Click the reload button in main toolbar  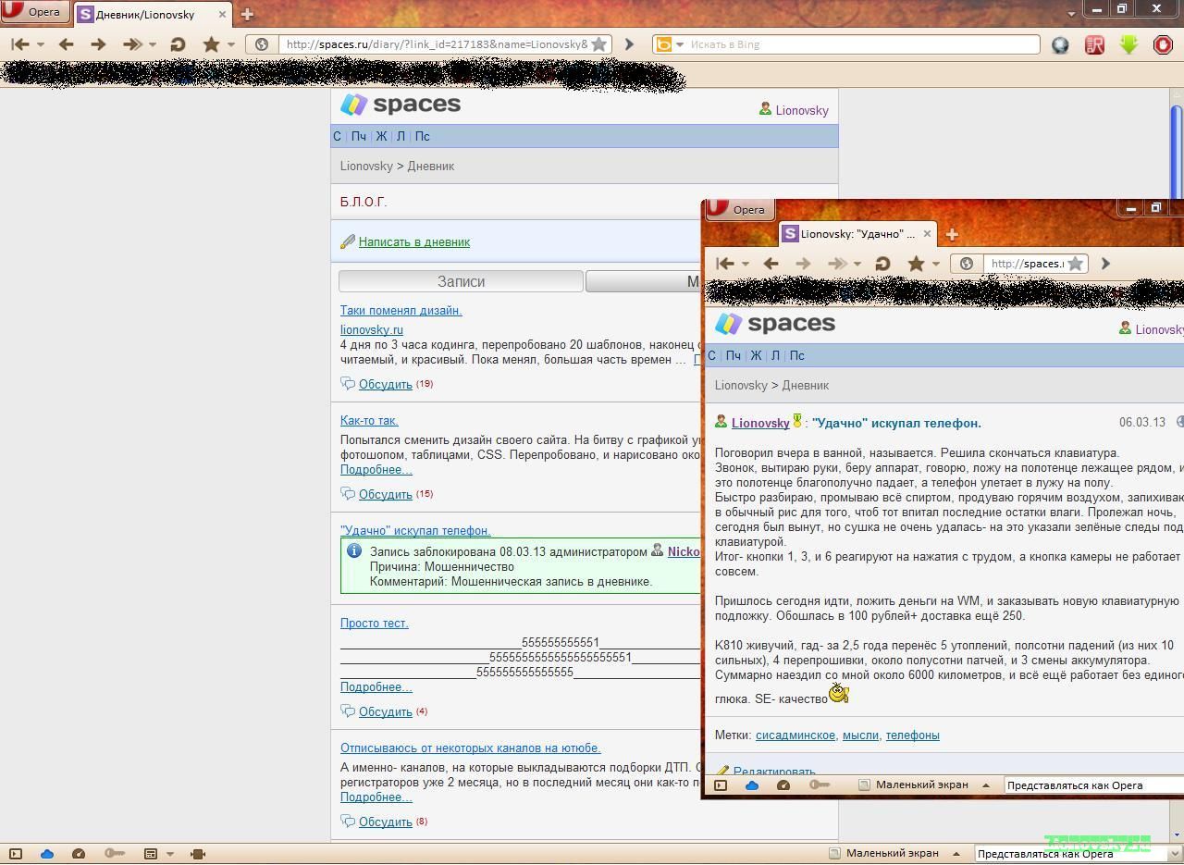point(179,44)
